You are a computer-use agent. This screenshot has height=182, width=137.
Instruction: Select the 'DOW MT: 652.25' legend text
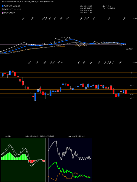[12, 10]
